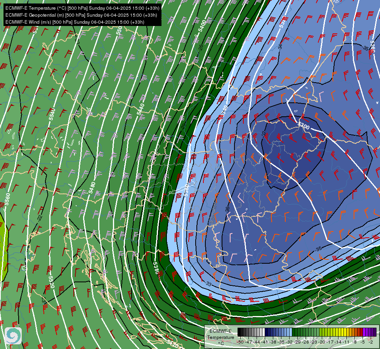
Task: Click the 5520 geopotential contour label
Action: [x=51, y=282]
